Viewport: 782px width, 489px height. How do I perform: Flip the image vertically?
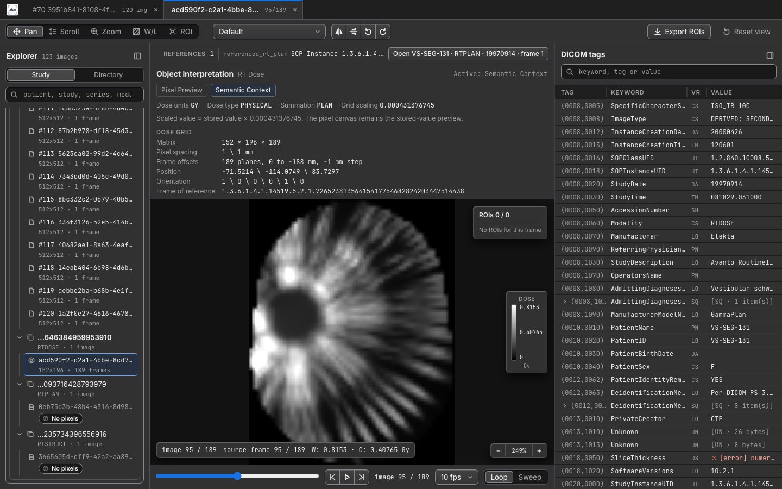click(x=354, y=32)
